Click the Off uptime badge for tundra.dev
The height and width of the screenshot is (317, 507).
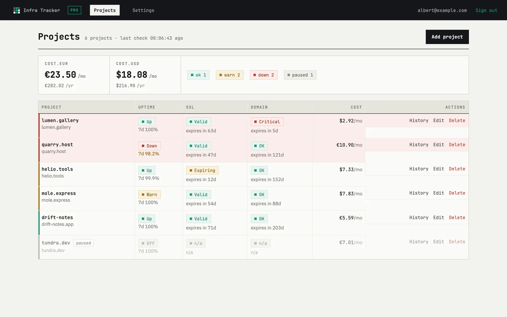coord(148,243)
